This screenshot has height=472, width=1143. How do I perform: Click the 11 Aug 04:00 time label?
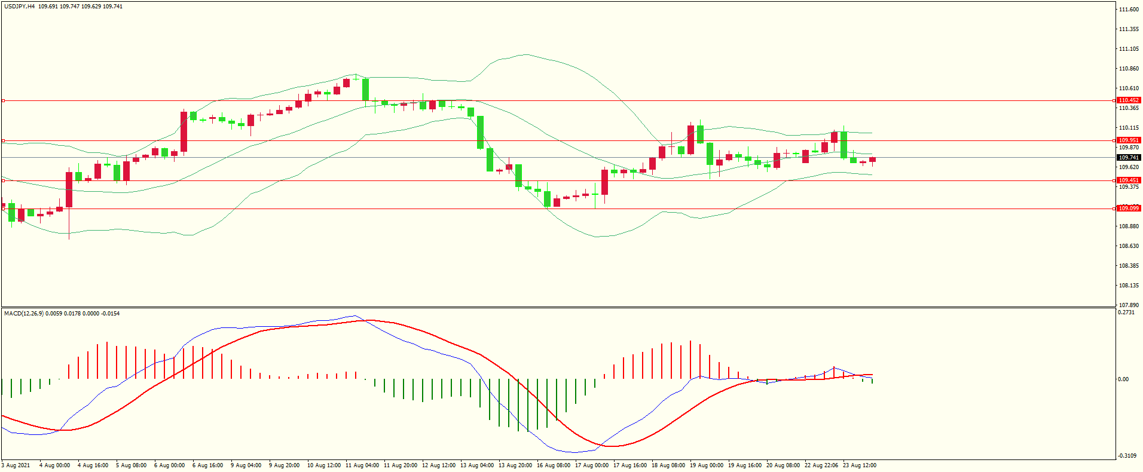coord(362,465)
